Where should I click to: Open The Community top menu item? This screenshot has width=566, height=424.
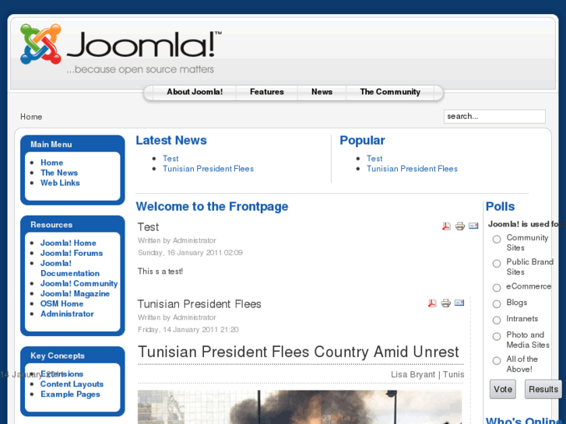[390, 92]
